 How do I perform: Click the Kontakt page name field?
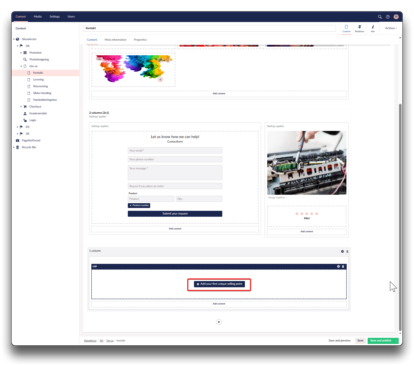(x=209, y=28)
